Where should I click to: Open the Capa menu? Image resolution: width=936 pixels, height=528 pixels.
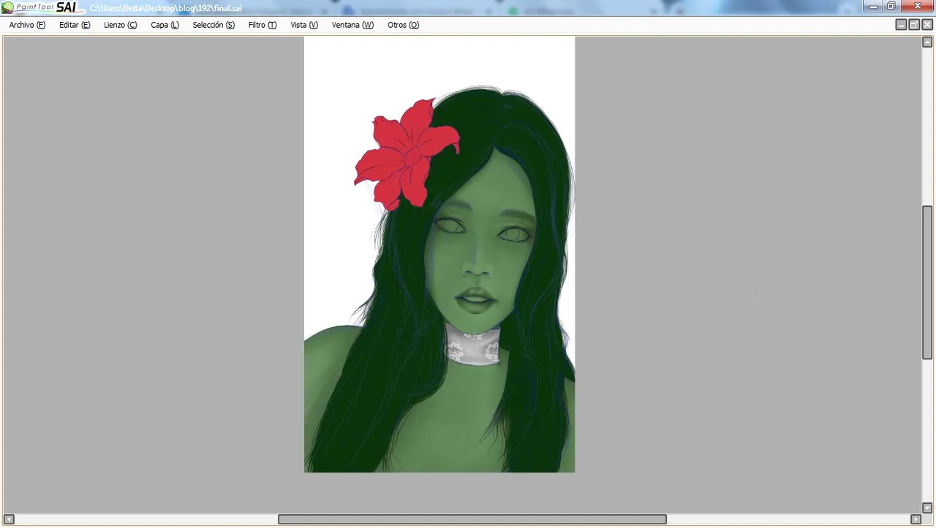tap(165, 25)
